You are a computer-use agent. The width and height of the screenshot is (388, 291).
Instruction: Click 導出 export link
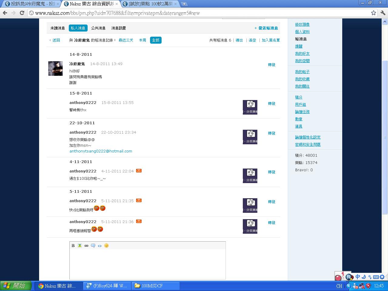pos(239,40)
